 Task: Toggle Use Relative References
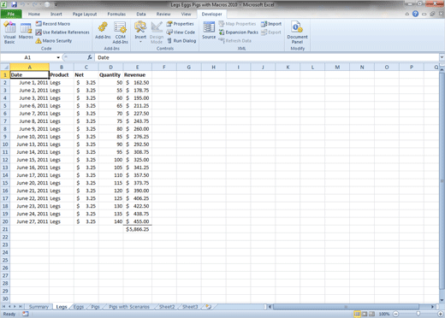62,32
